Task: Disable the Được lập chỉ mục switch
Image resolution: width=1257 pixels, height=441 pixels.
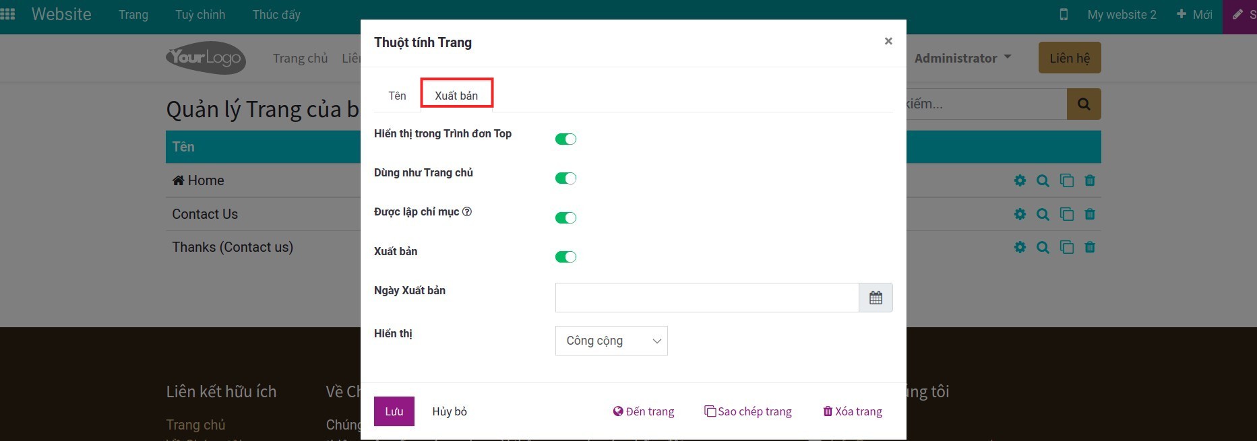Action: [565, 217]
